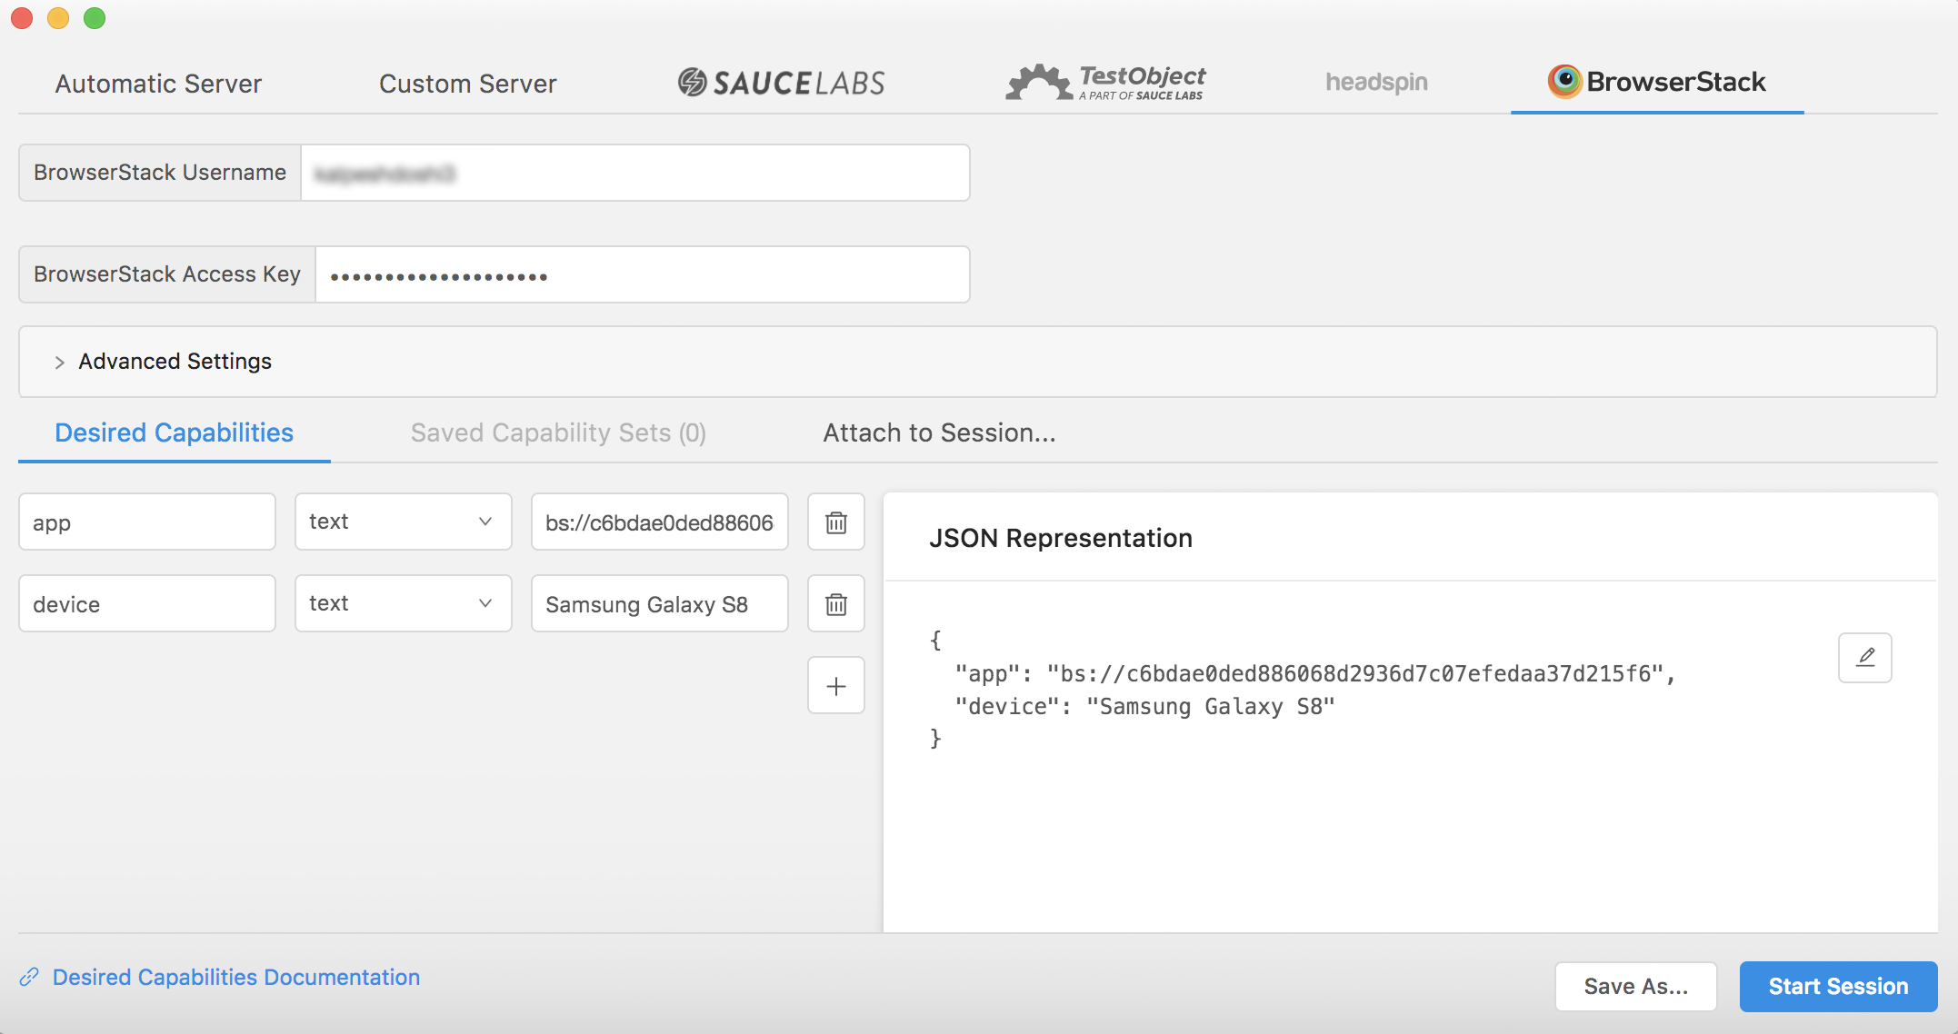This screenshot has width=1958, height=1034.
Task: Select the BrowserStack tab logo
Action: (1564, 82)
